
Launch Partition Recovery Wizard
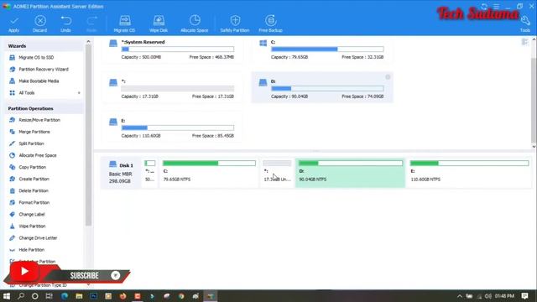[44, 69]
